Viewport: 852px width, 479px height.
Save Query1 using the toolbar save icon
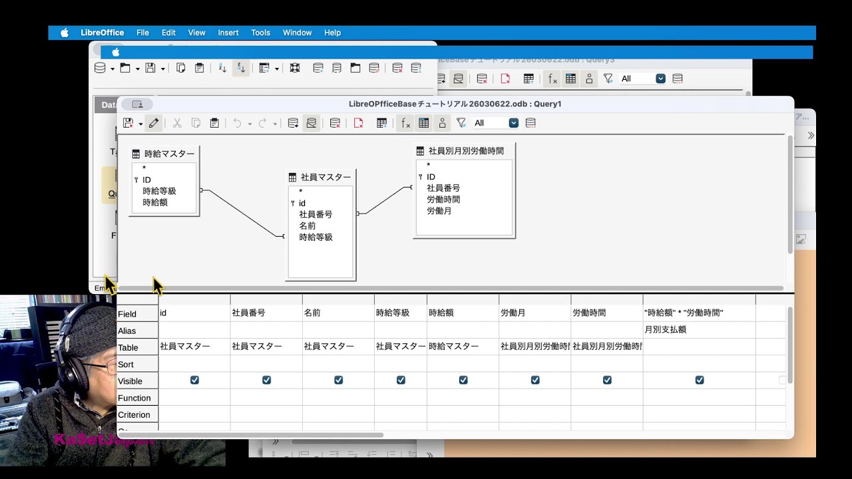pos(128,123)
